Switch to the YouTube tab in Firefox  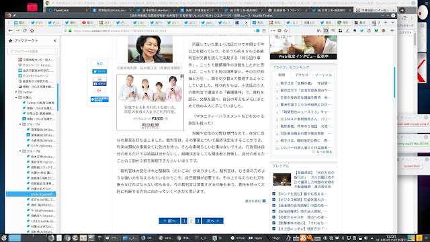(88, 22)
